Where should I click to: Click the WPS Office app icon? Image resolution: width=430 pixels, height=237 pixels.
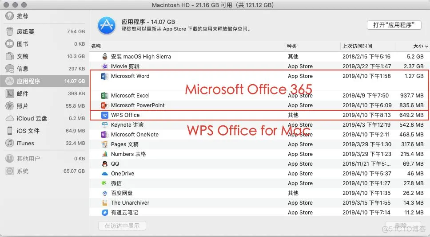tap(104, 115)
